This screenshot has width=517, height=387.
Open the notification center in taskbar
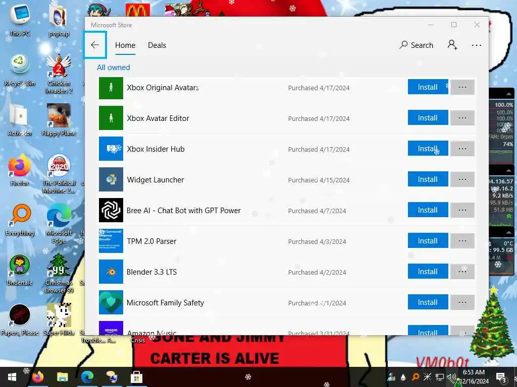pyautogui.click(x=501, y=377)
